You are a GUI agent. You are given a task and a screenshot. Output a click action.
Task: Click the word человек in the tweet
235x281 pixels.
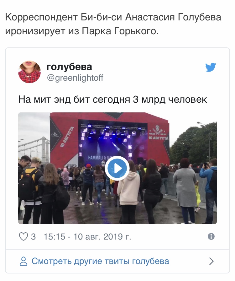coord(188,100)
